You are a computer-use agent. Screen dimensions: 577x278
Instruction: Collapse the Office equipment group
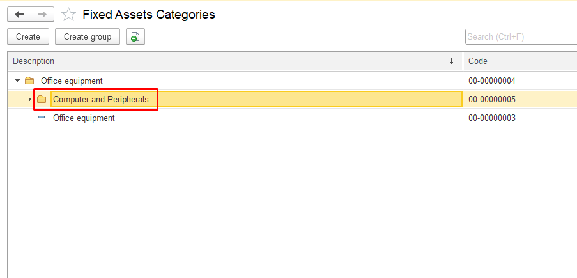click(18, 81)
